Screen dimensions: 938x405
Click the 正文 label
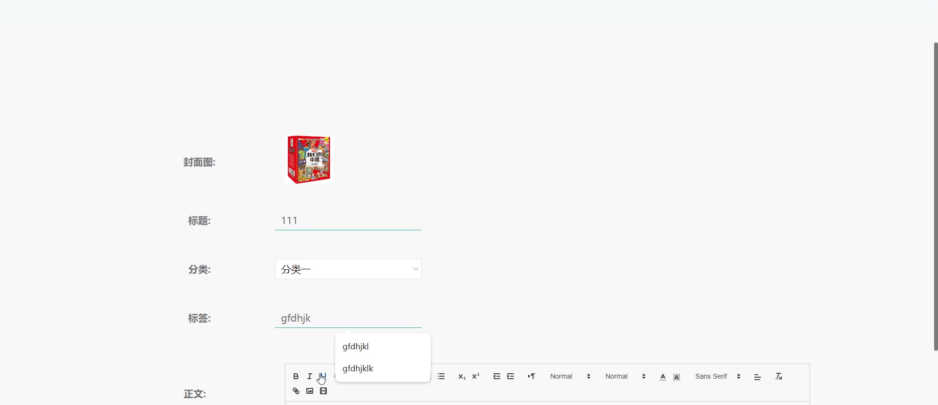[x=194, y=394]
